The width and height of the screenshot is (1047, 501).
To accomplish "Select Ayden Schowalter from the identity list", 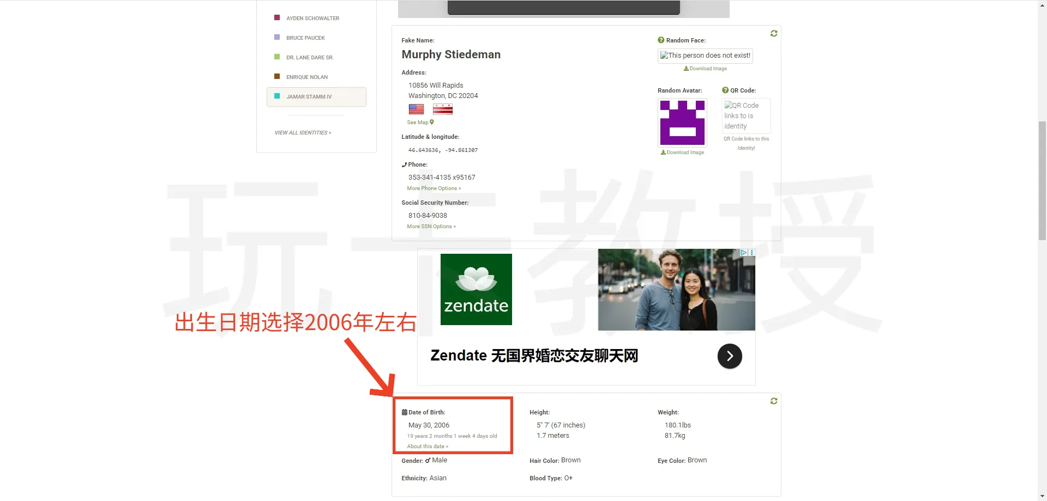I will [x=312, y=19].
